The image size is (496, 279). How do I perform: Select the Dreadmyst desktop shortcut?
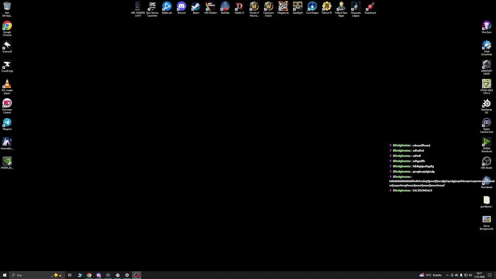click(x=370, y=8)
